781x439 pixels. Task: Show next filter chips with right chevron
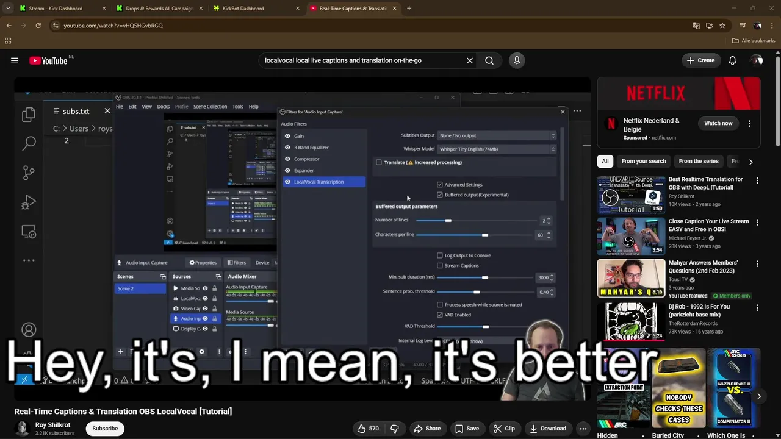[750, 162]
